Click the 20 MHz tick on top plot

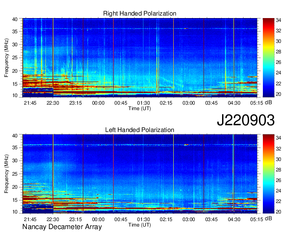[x=15, y=71]
